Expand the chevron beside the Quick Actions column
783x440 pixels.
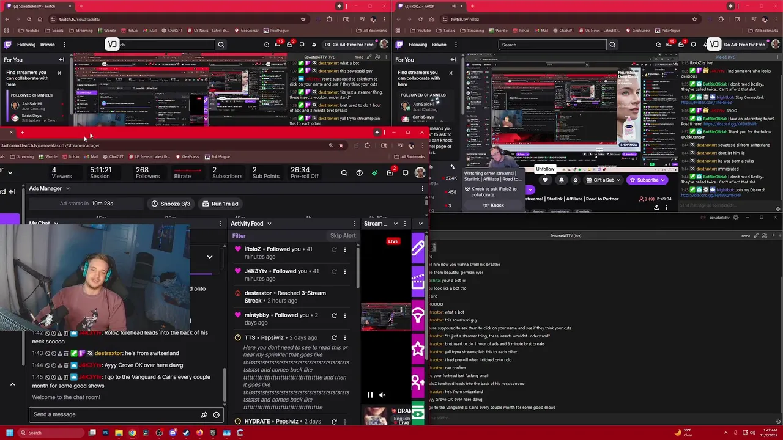(420, 224)
